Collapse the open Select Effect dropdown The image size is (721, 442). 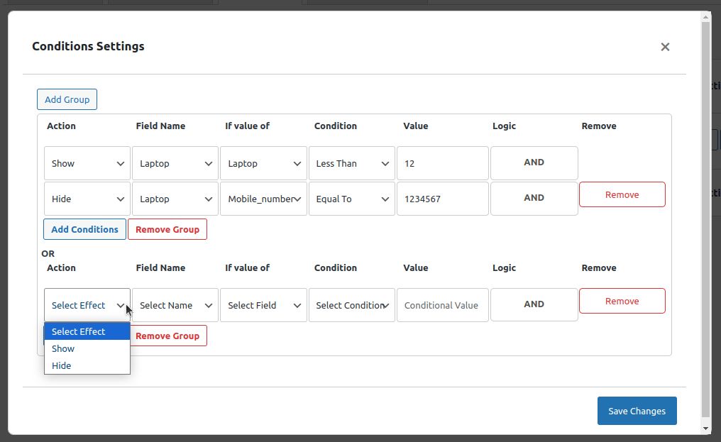click(x=87, y=305)
